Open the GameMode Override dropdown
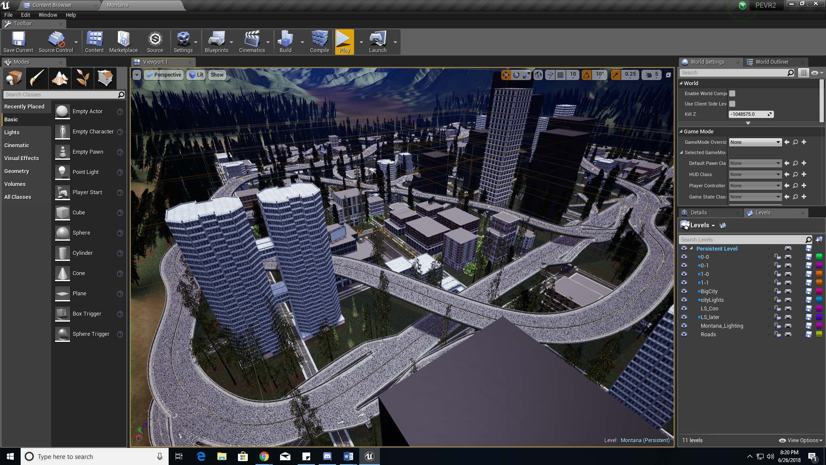The image size is (826, 465). tap(755, 142)
